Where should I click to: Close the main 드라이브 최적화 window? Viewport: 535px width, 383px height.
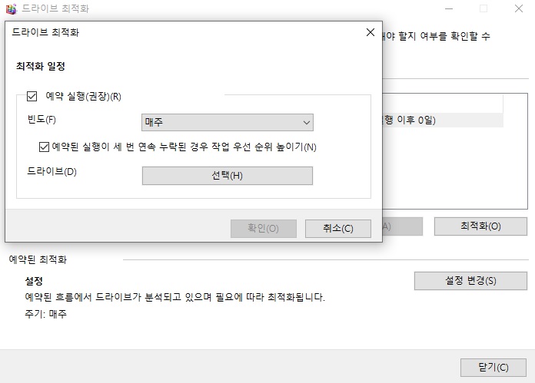click(x=519, y=8)
